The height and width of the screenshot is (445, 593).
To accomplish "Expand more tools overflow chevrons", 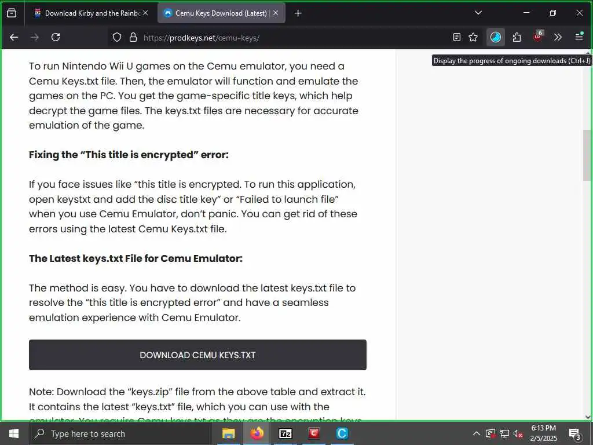I will (x=558, y=37).
